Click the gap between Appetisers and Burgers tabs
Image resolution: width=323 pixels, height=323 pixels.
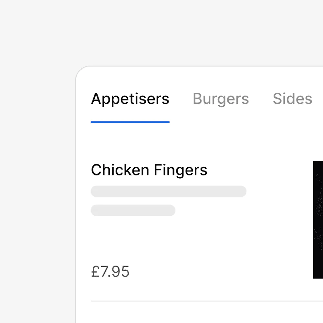pyautogui.click(x=181, y=99)
